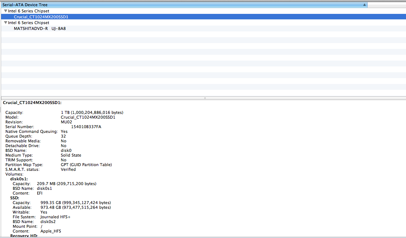
Task: Click the Journaled HFS+ file system value
Action: click(x=56, y=217)
